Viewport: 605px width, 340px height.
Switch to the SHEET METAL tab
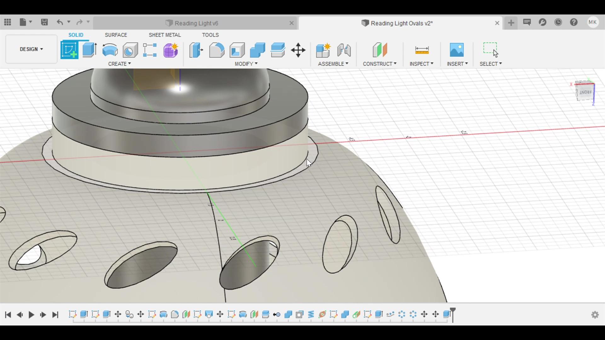(x=164, y=35)
